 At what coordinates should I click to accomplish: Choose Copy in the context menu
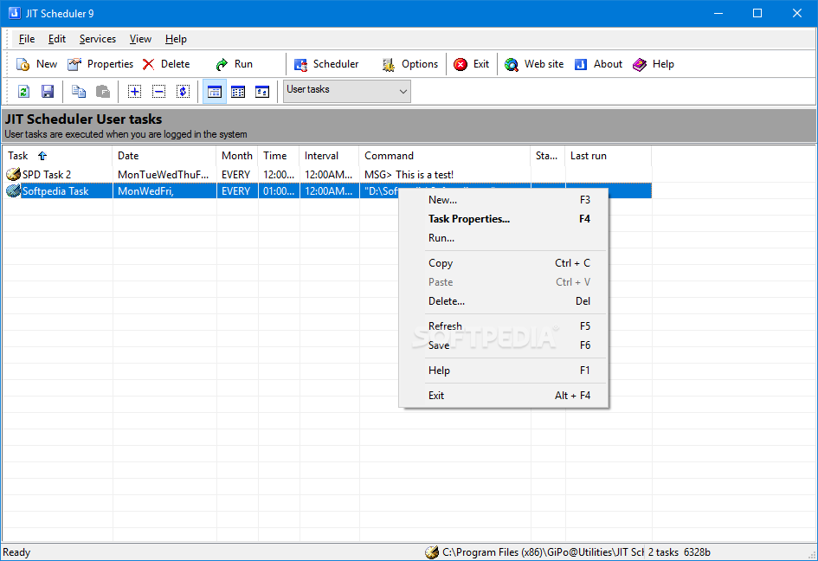504,263
